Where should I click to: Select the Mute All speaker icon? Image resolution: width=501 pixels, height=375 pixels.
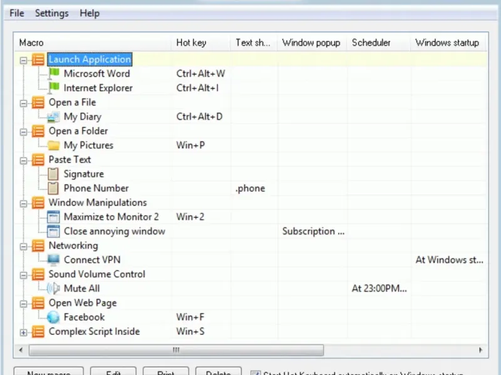click(53, 289)
